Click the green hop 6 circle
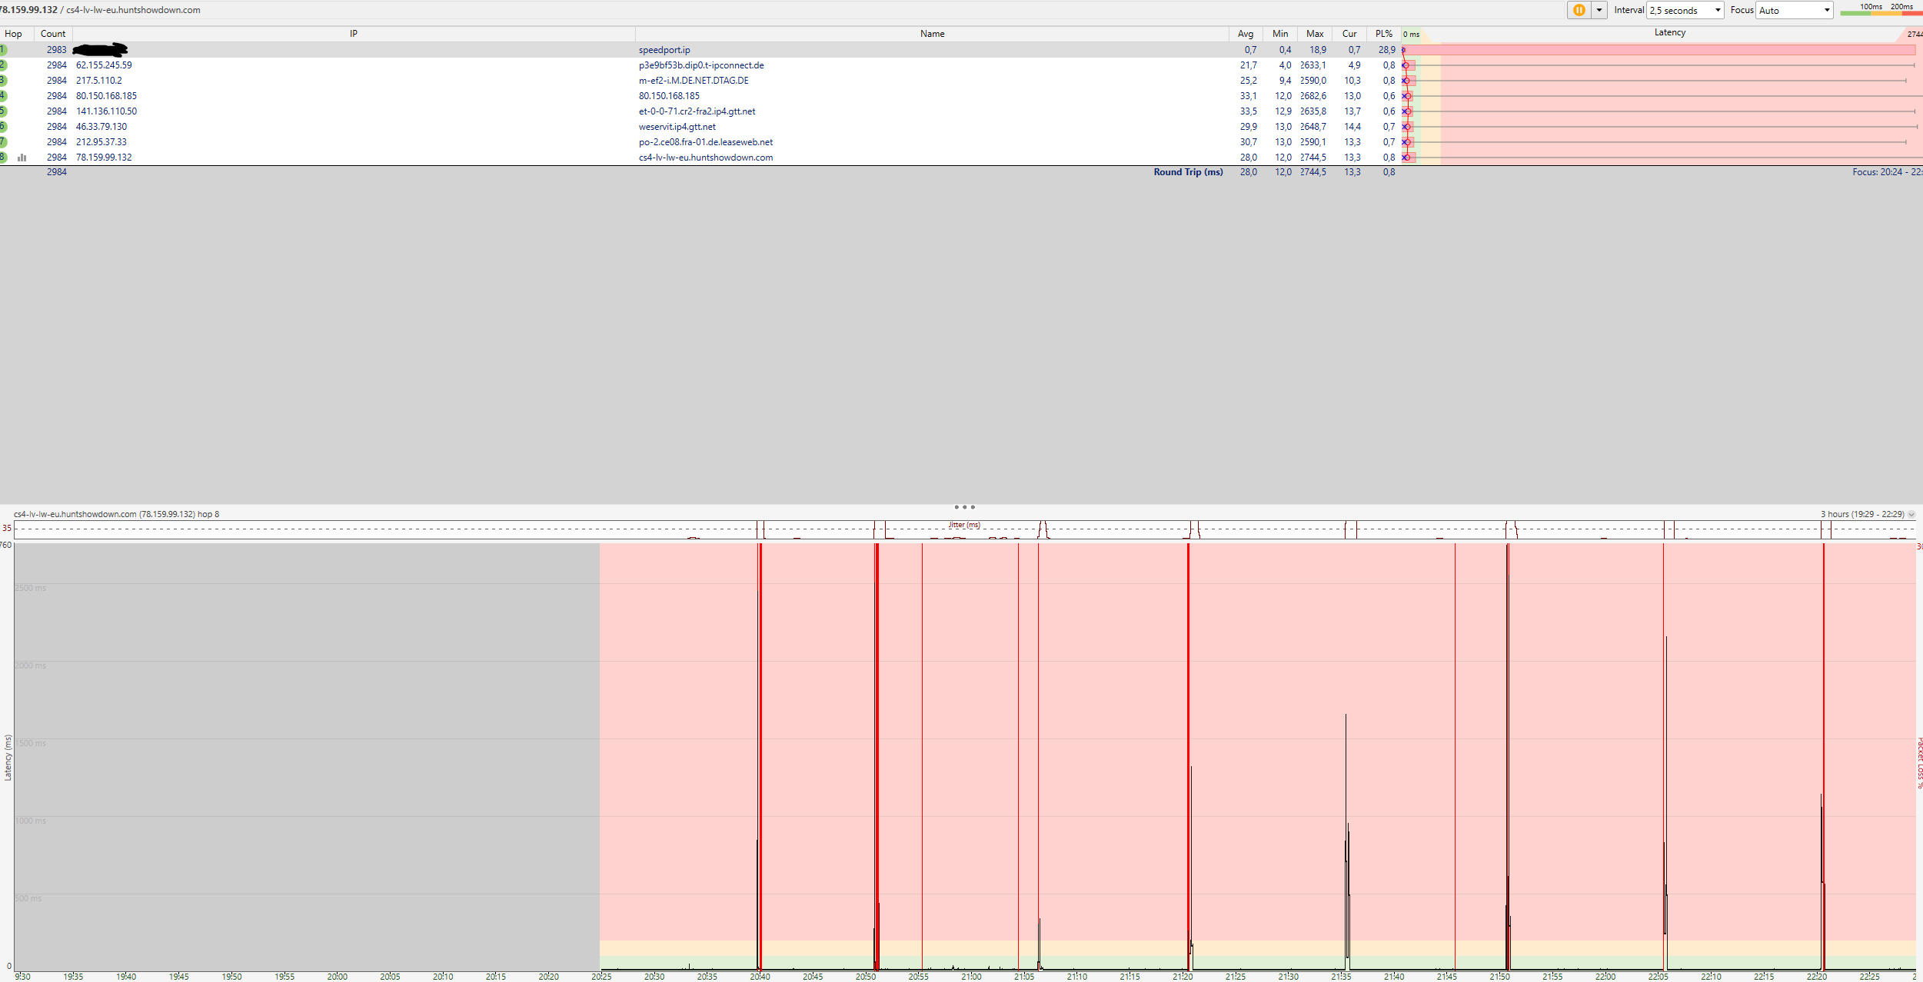1923x982 pixels. [3, 127]
